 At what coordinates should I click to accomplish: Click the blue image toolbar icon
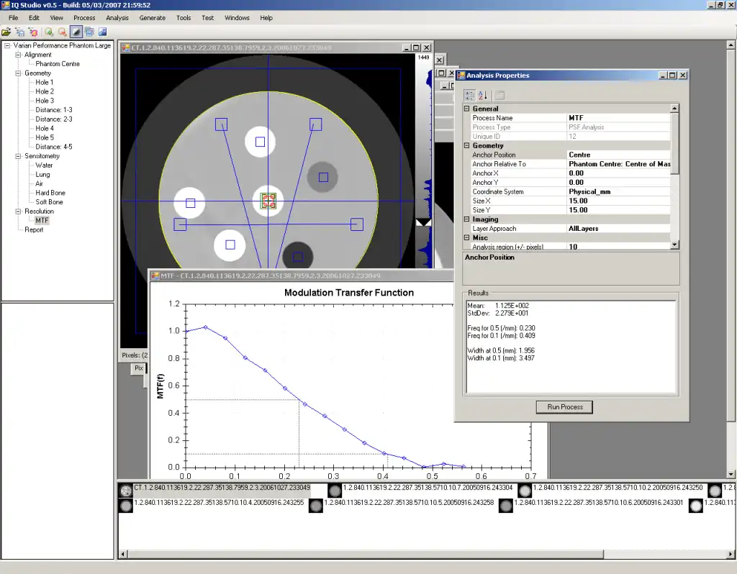pos(102,32)
